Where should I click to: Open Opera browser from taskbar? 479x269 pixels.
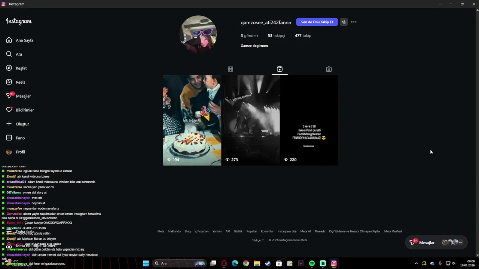click(224, 263)
